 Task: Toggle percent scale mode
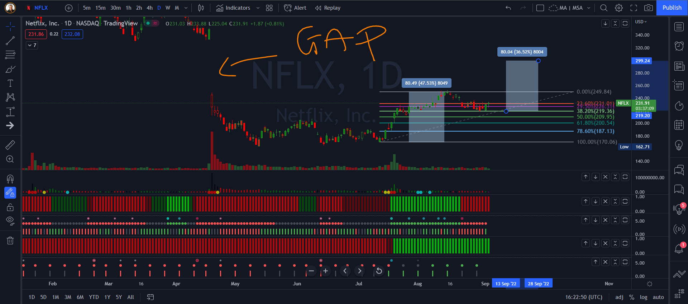[632, 297]
